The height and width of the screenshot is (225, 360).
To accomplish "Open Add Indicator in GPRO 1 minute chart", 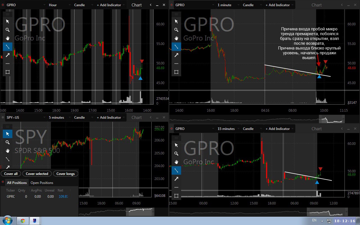I will (280, 5).
